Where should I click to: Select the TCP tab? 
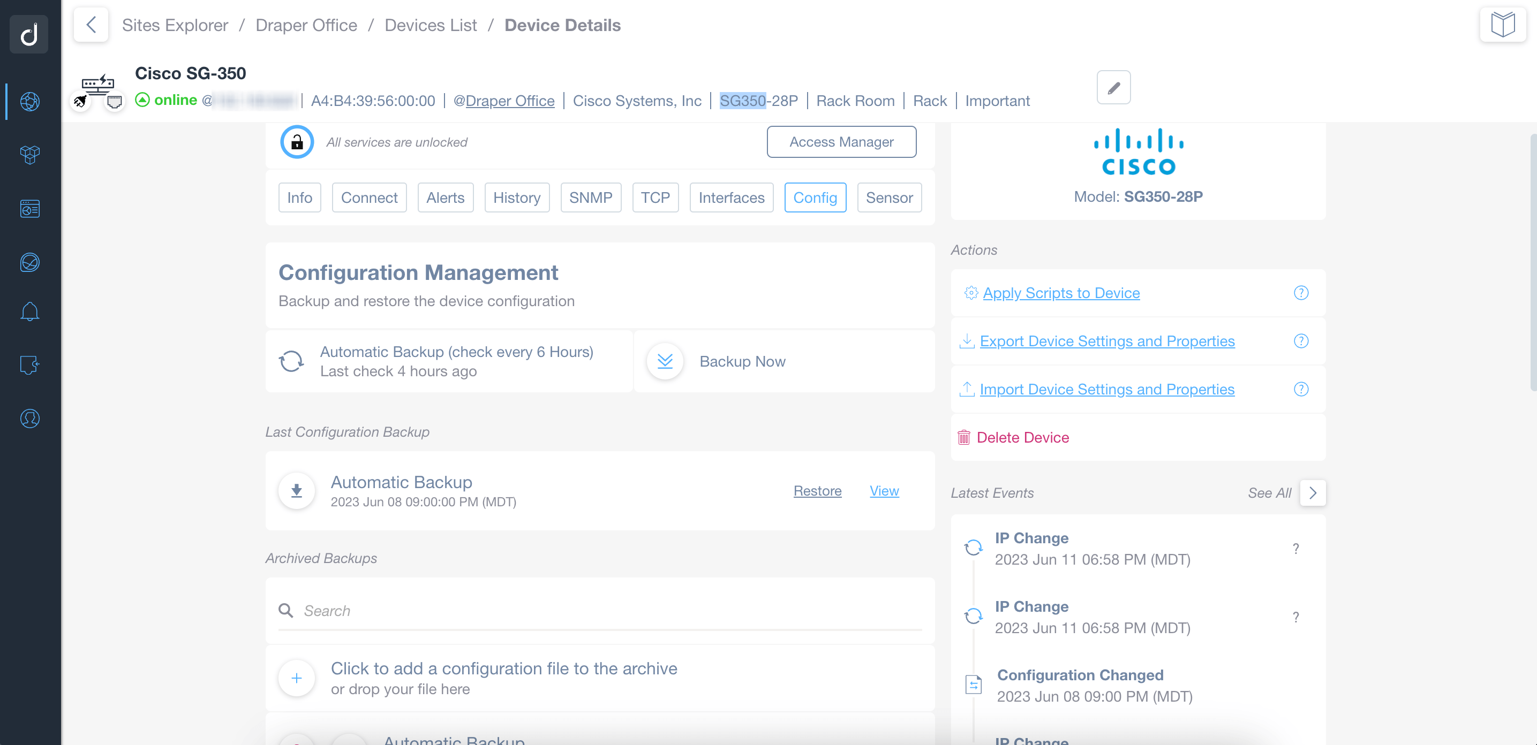pyautogui.click(x=655, y=197)
